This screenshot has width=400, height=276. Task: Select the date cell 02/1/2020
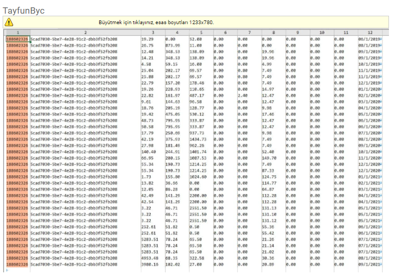click(x=370, y=95)
